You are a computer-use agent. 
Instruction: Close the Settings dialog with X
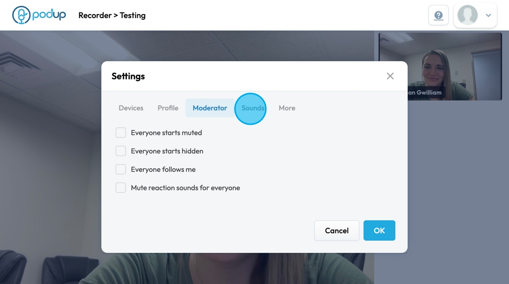390,76
